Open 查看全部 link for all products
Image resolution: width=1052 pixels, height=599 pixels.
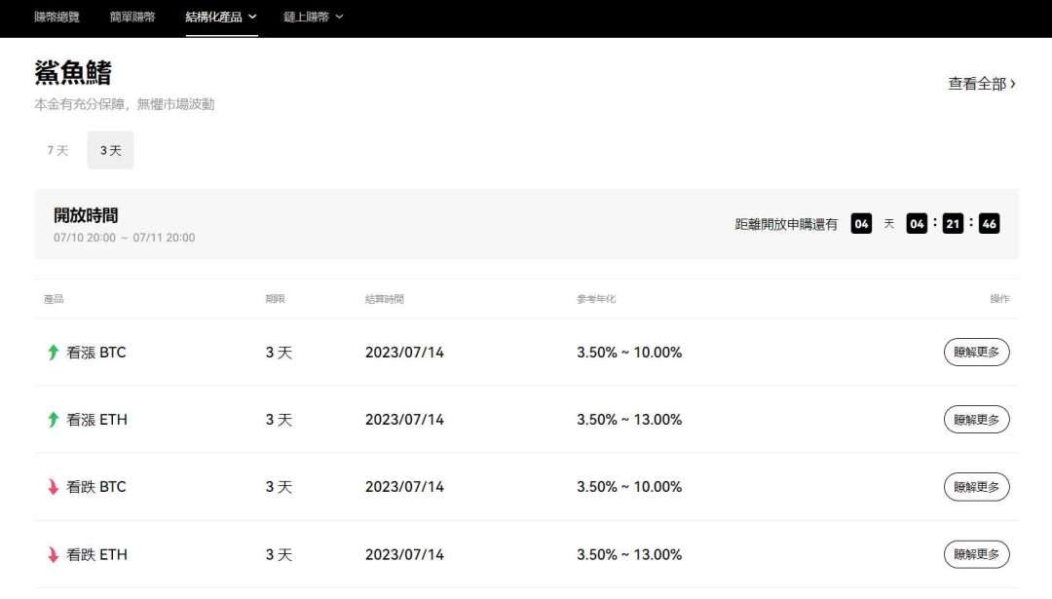click(x=981, y=84)
